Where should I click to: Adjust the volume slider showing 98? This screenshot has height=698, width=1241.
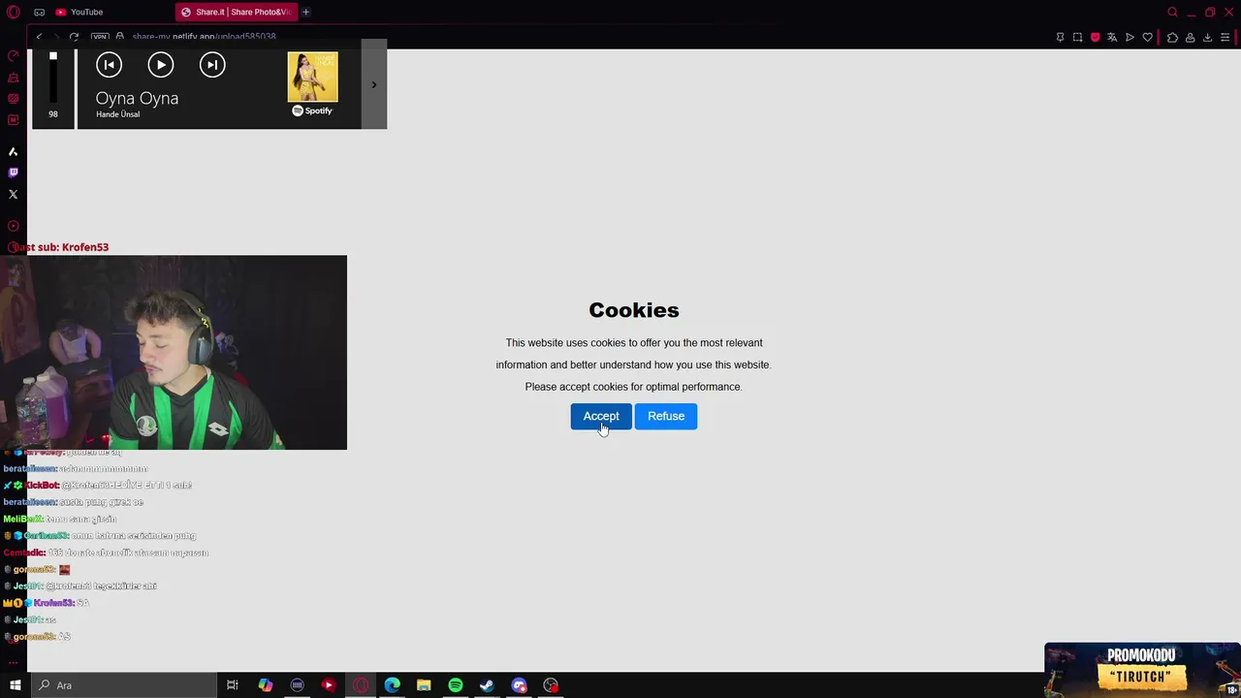pyautogui.click(x=53, y=78)
